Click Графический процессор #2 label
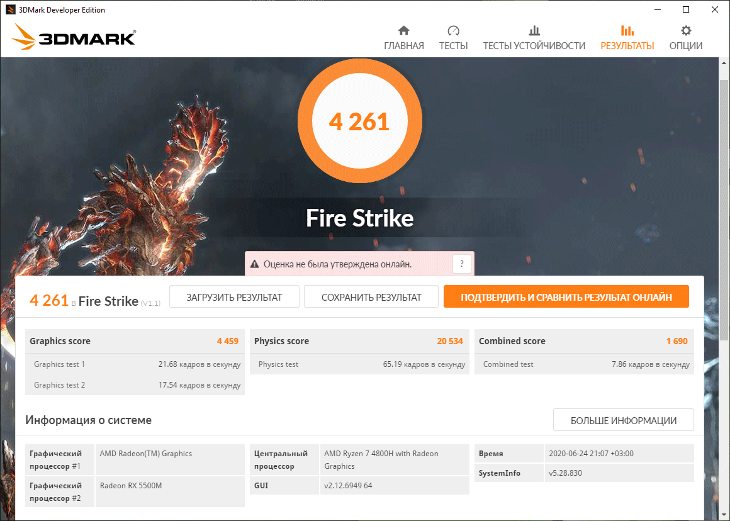The height and width of the screenshot is (521, 730). 55,491
